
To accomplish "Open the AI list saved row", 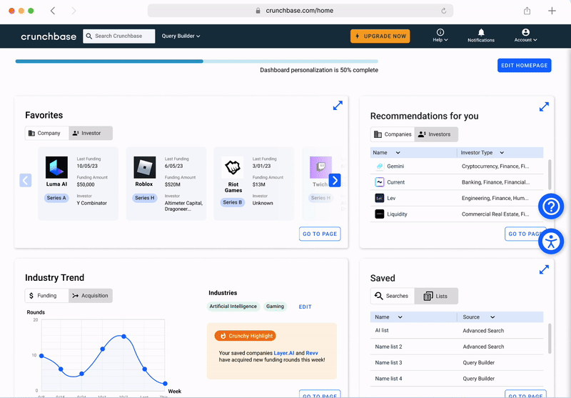I will coord(457,331).
